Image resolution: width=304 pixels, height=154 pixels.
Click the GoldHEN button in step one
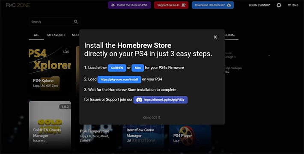coord(117,68)
